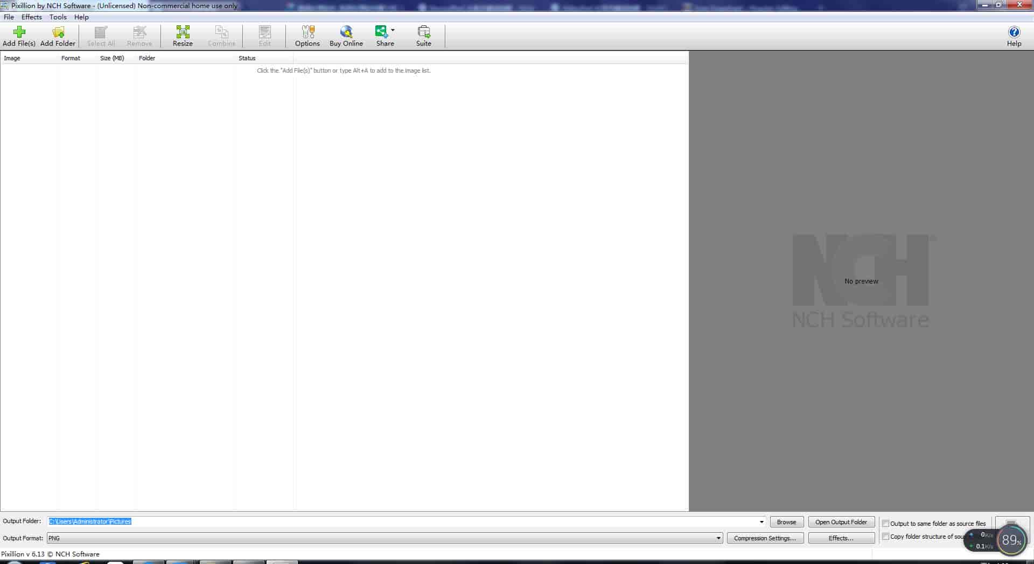The image size is (1034, 564).
Task: Open Compression Settings
Action: coord(765,538)
